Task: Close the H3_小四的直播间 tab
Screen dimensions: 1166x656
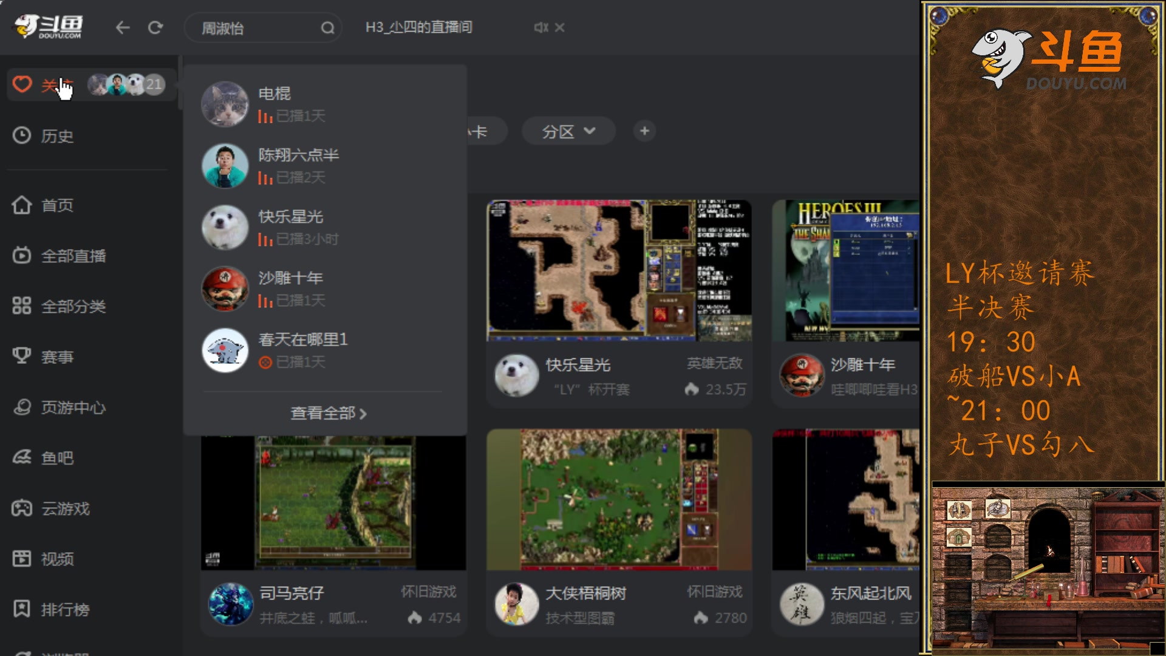Action: click(560, 27)
